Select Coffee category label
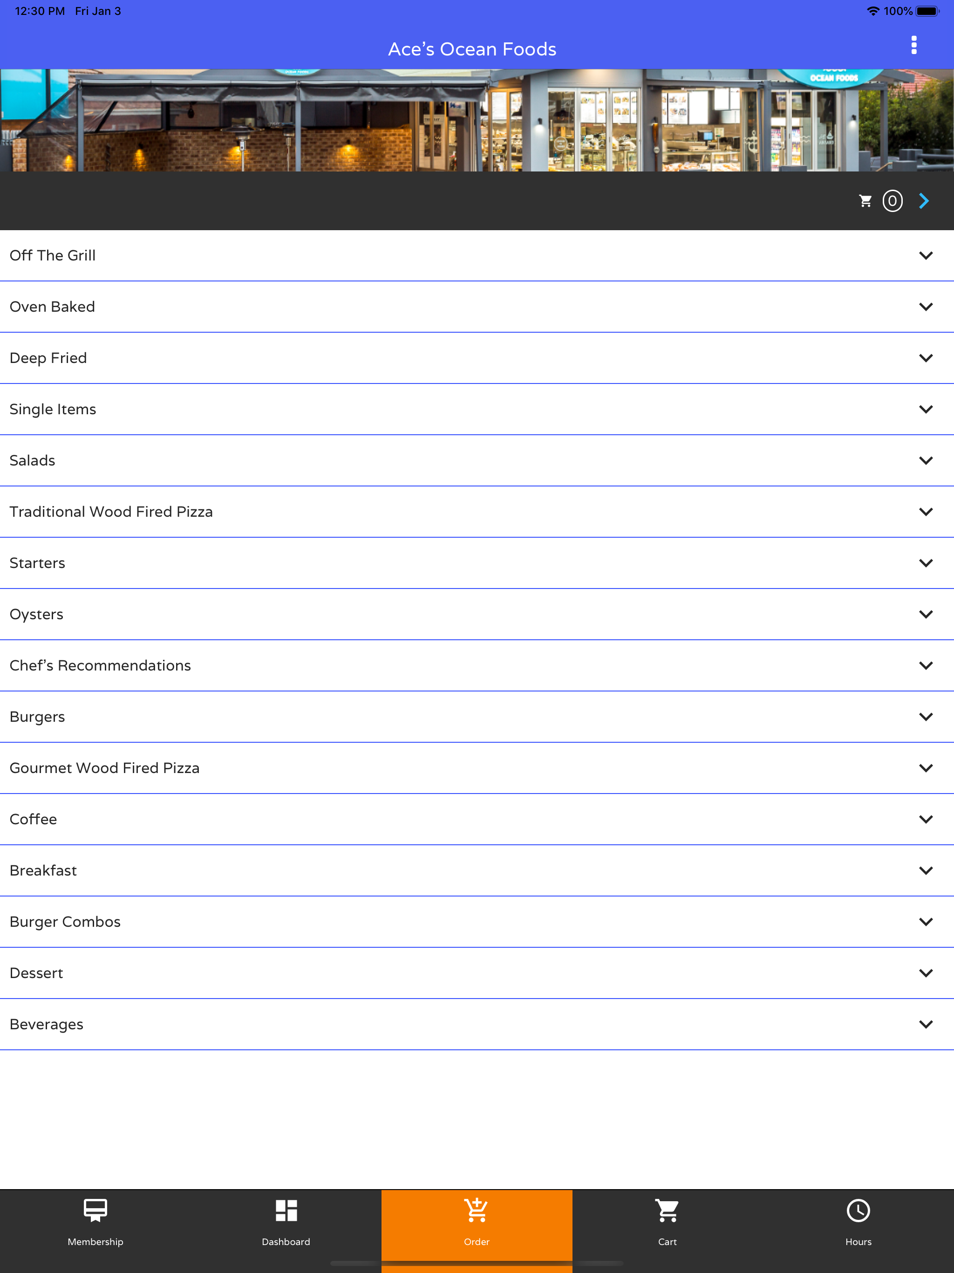The image size is (954, 1273). (34, 819)
